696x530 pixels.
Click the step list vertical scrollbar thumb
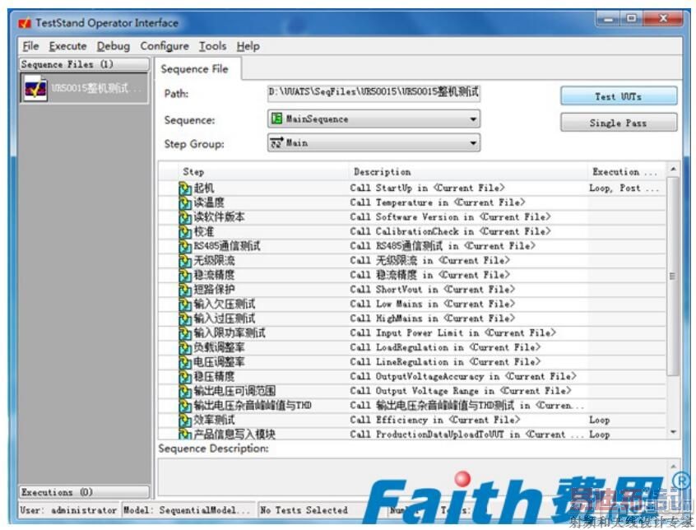click(x=673, y=276)
